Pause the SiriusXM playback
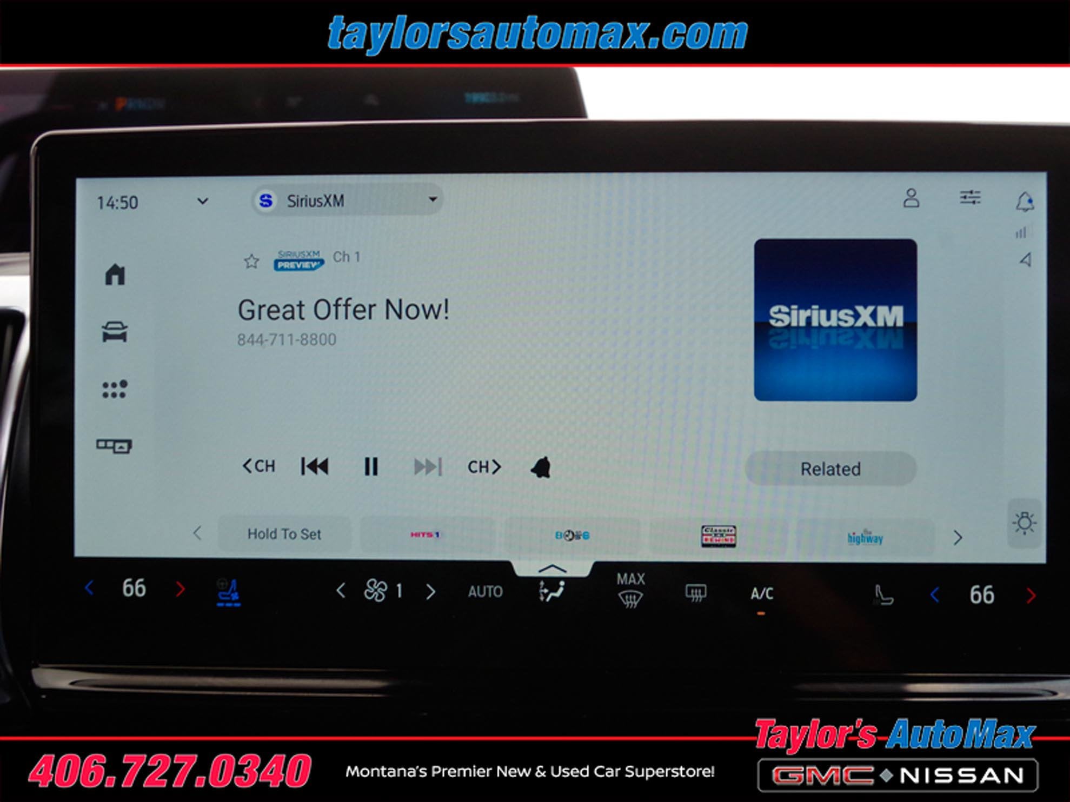 point(371,466)
